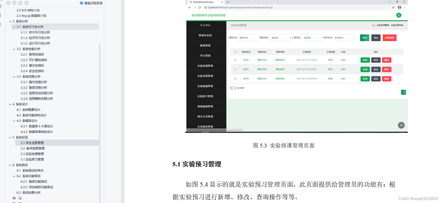Click the green 查询 search button
The width and height of the screenshot is (442, 203).
(365, 38)
